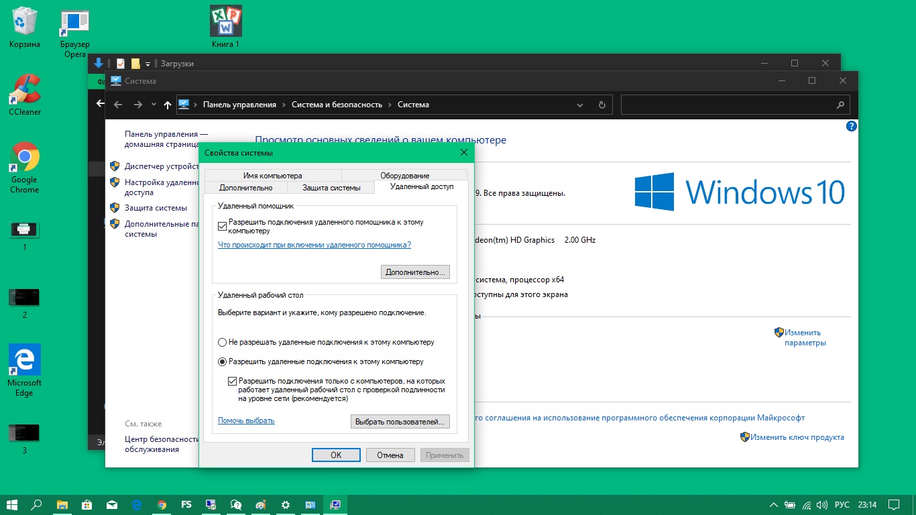Go back in the Система window
Image resolution: width=916 pixels, height=515 pixels.
pyautogui.click(x=118, y=105)
